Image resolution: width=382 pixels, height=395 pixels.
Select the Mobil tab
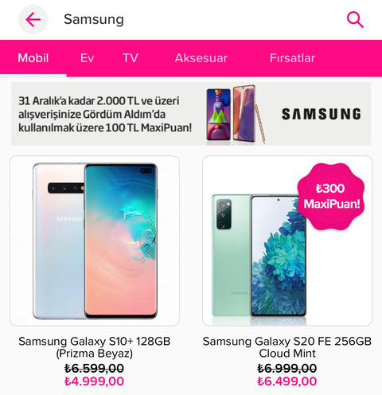point(33,58)
